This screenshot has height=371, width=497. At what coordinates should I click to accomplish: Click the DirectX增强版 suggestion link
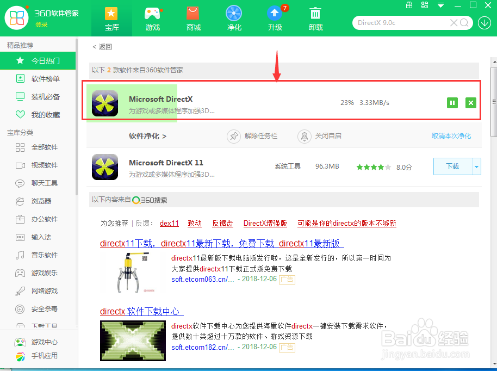point(265,223)
